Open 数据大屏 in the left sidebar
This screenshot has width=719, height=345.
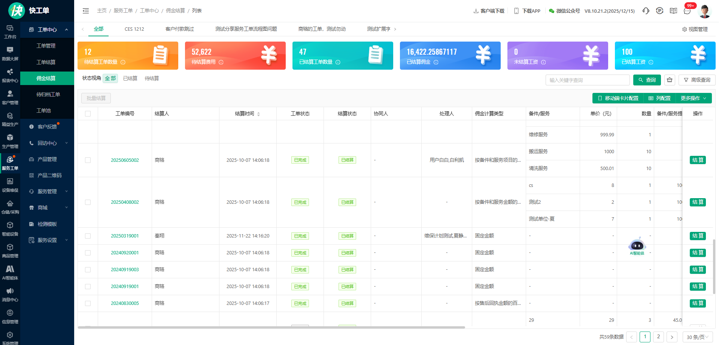(x=10, y=54)
